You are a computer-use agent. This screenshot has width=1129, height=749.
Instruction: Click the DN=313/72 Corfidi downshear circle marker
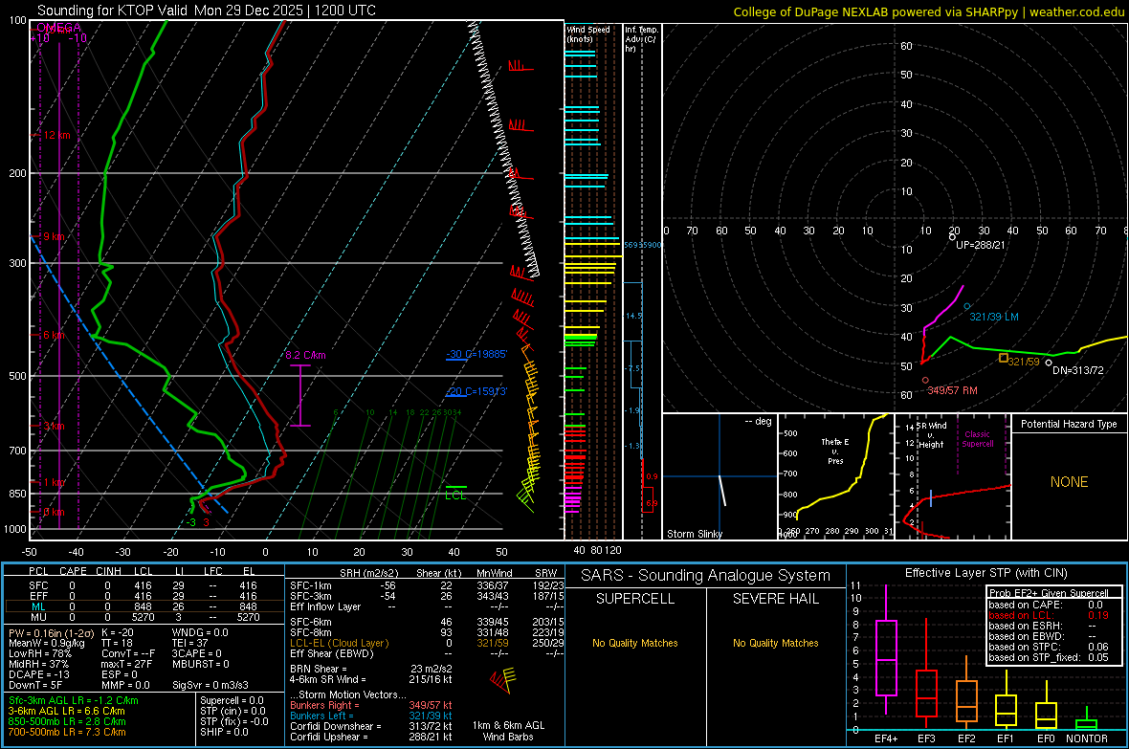[1049, 363]
